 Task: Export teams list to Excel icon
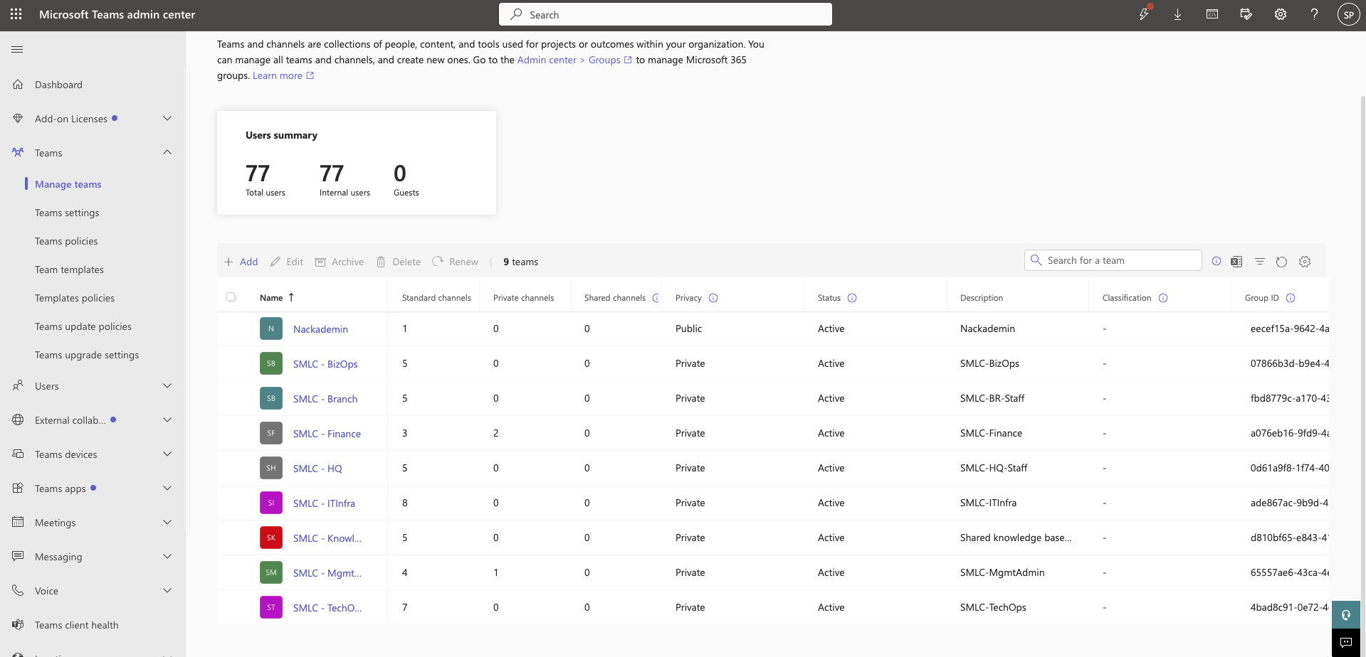(x=1236, y=261)
